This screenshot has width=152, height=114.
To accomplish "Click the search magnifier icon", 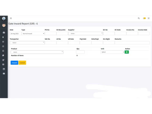I will click(139, 18).
